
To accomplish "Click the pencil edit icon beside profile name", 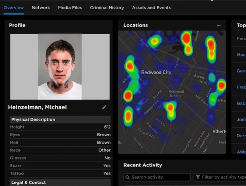I will tap(104, 107).
